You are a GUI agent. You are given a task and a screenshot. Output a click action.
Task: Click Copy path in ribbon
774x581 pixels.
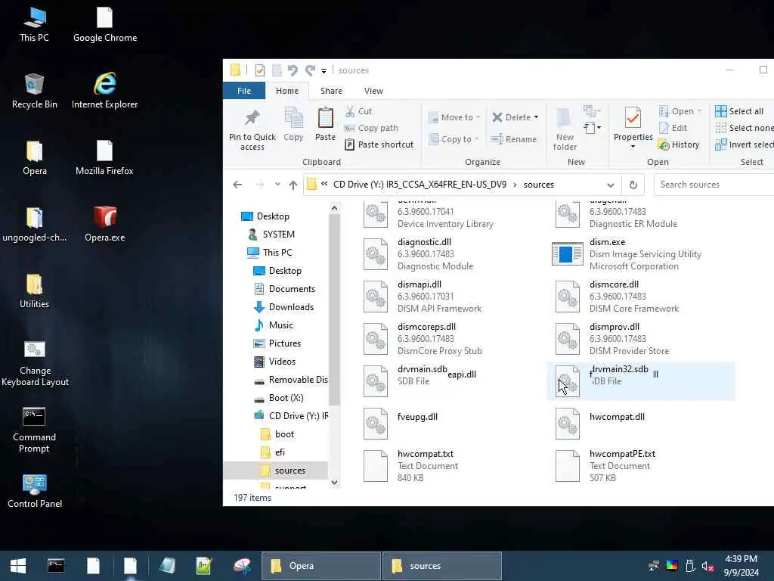pyautogui.click(x=371, y=128)
